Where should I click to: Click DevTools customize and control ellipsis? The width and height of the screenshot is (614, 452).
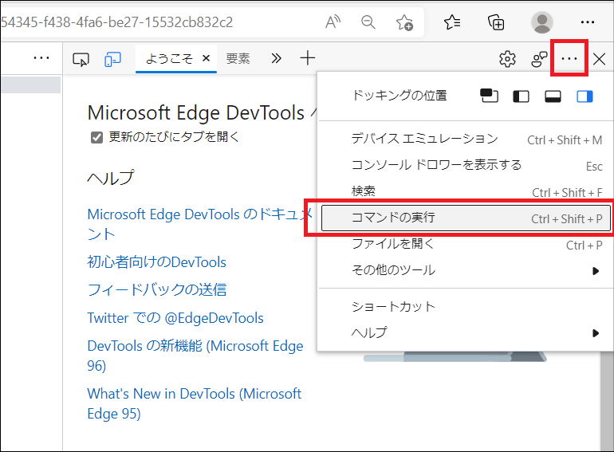[569, 59]
